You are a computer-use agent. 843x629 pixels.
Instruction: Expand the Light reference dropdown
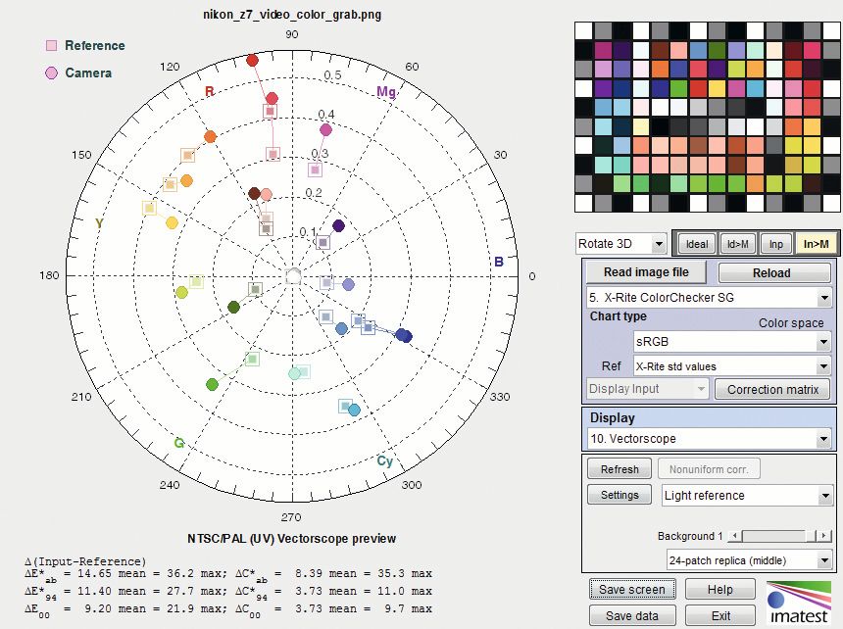pyautogui.click(x=748, y=496)
